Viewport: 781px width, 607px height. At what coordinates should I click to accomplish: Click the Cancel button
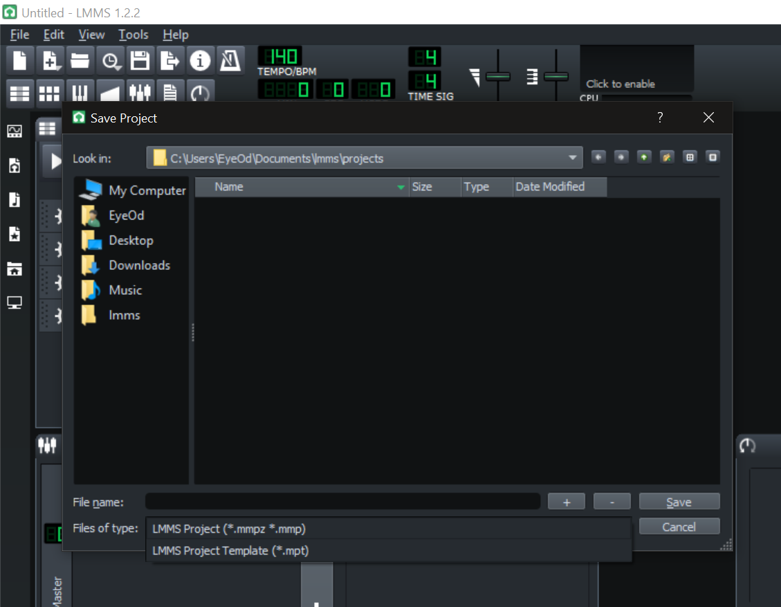(679, 527)
